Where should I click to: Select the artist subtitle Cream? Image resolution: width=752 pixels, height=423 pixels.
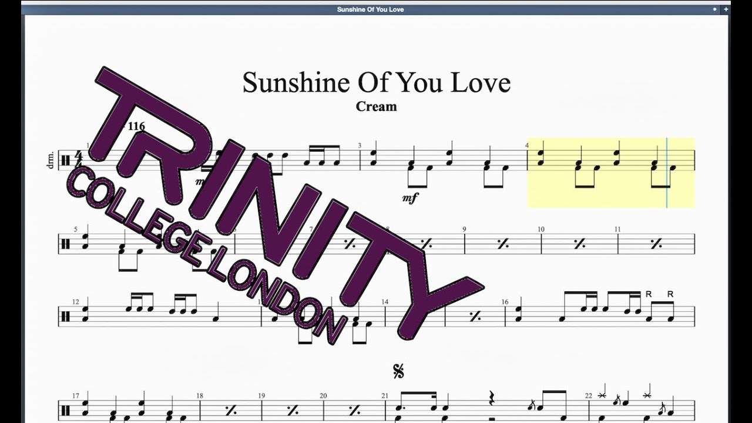(x=376, y=106)
